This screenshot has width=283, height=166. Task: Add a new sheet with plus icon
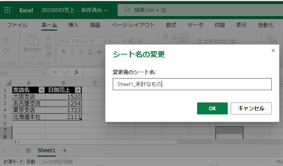[65, 150]
